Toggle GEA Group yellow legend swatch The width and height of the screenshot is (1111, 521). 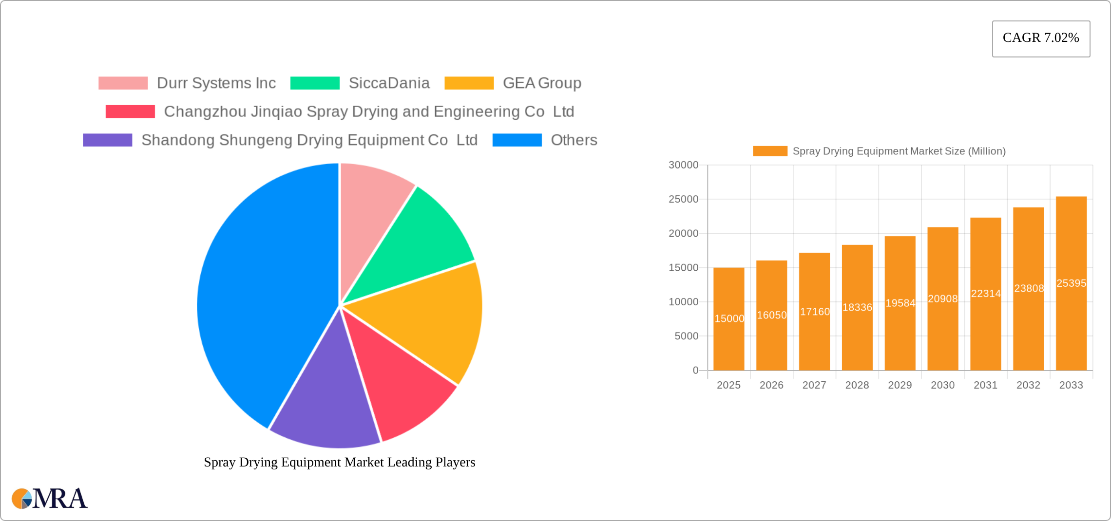click(469, 83)
